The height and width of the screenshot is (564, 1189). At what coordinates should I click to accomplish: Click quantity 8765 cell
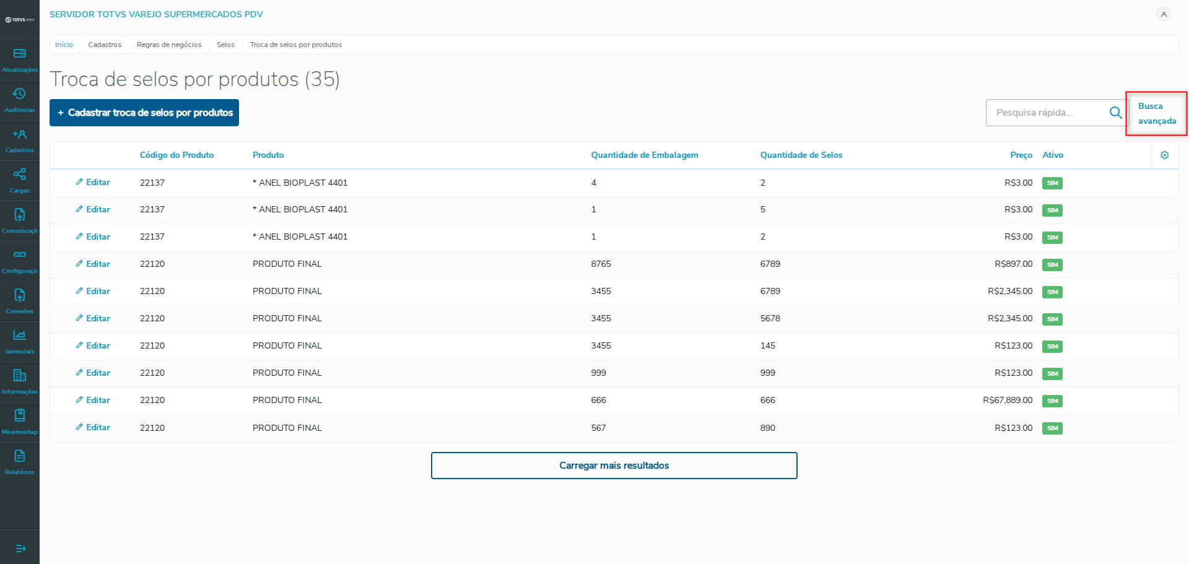pyautogui.click(x=601, y=264)
